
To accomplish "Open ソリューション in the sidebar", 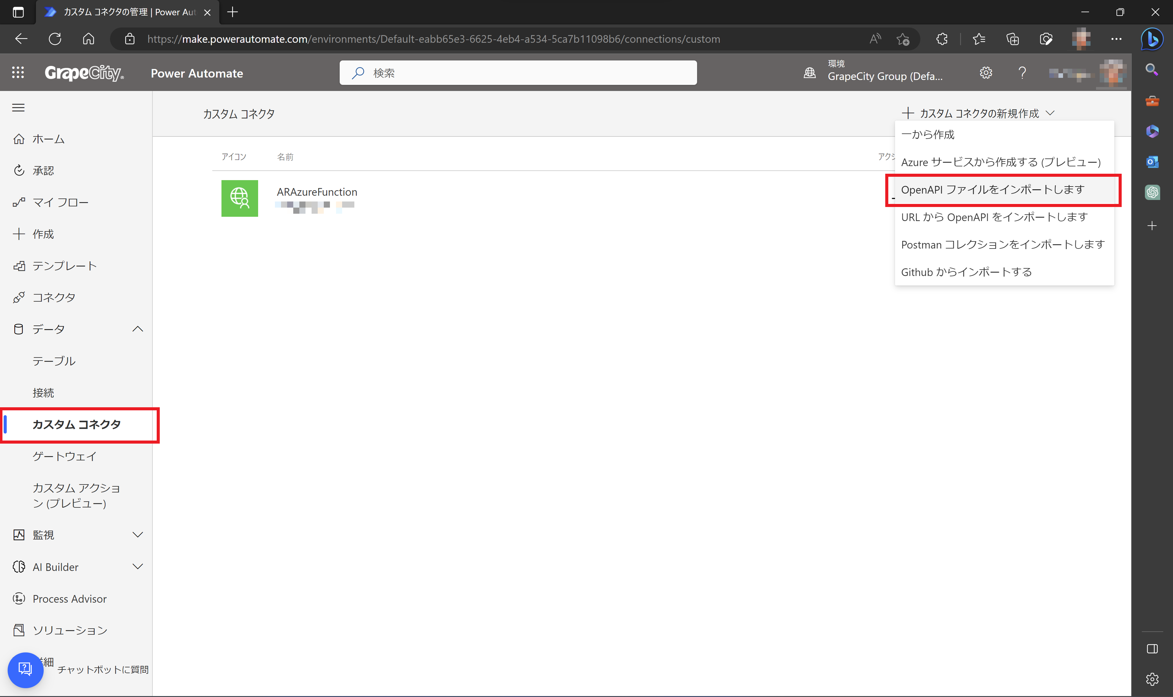I will [76, 630].
